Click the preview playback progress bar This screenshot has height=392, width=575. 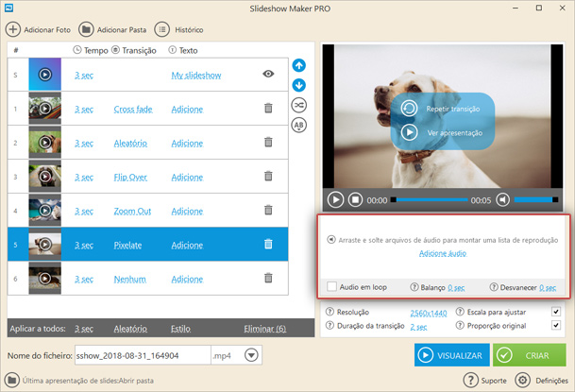coord(430,200)
